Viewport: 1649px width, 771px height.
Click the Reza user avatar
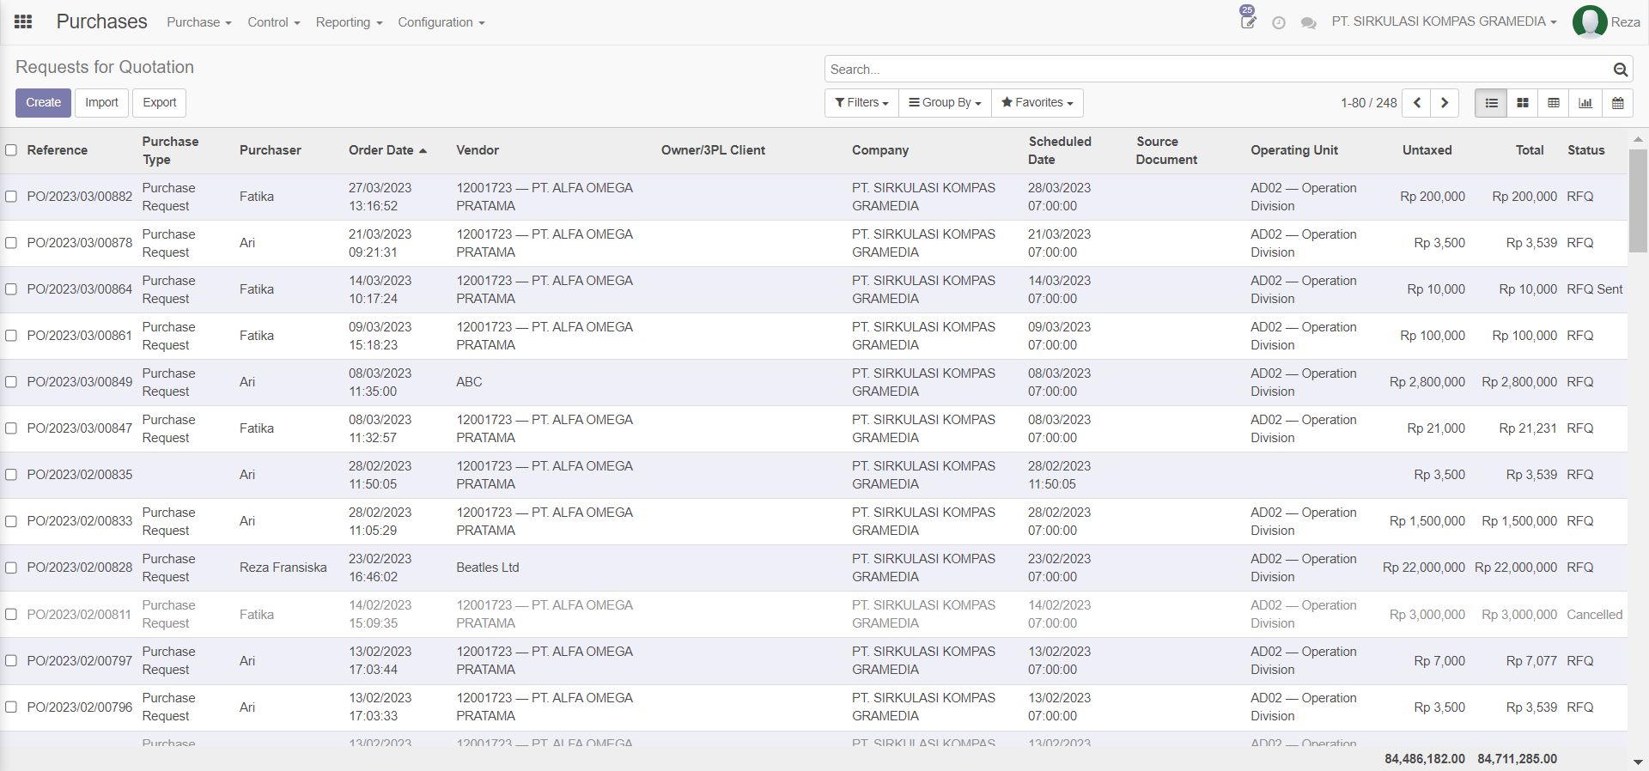point(1590,22)
